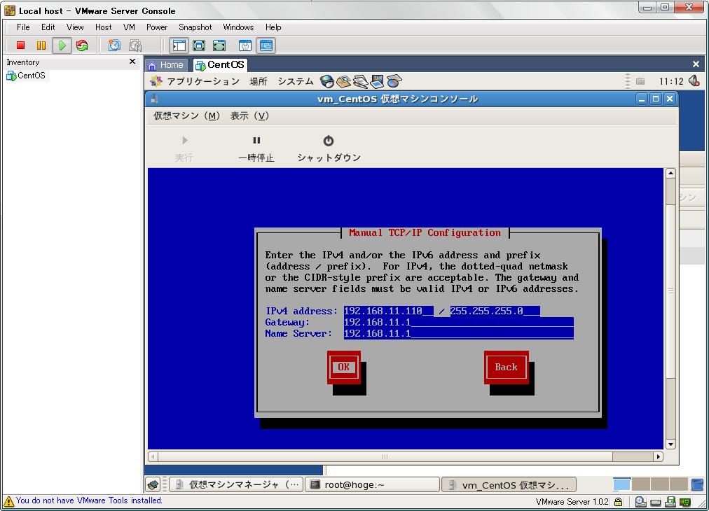This screenshot has width=709, height=511.
Task: Click the hard disk device icon in status bar
Action: click(656, 501)
